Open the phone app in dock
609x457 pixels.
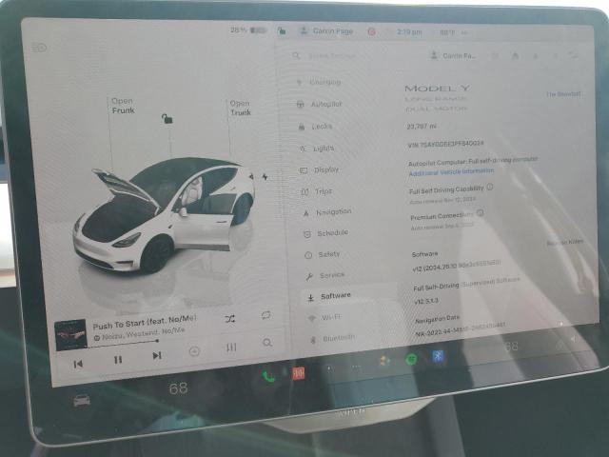(x=268, y=376)
